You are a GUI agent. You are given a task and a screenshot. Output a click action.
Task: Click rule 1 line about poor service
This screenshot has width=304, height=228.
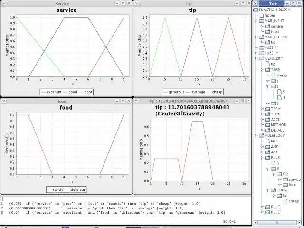pyautogui.click(x=104, y=204)
